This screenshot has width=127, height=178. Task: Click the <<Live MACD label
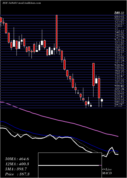107,171
